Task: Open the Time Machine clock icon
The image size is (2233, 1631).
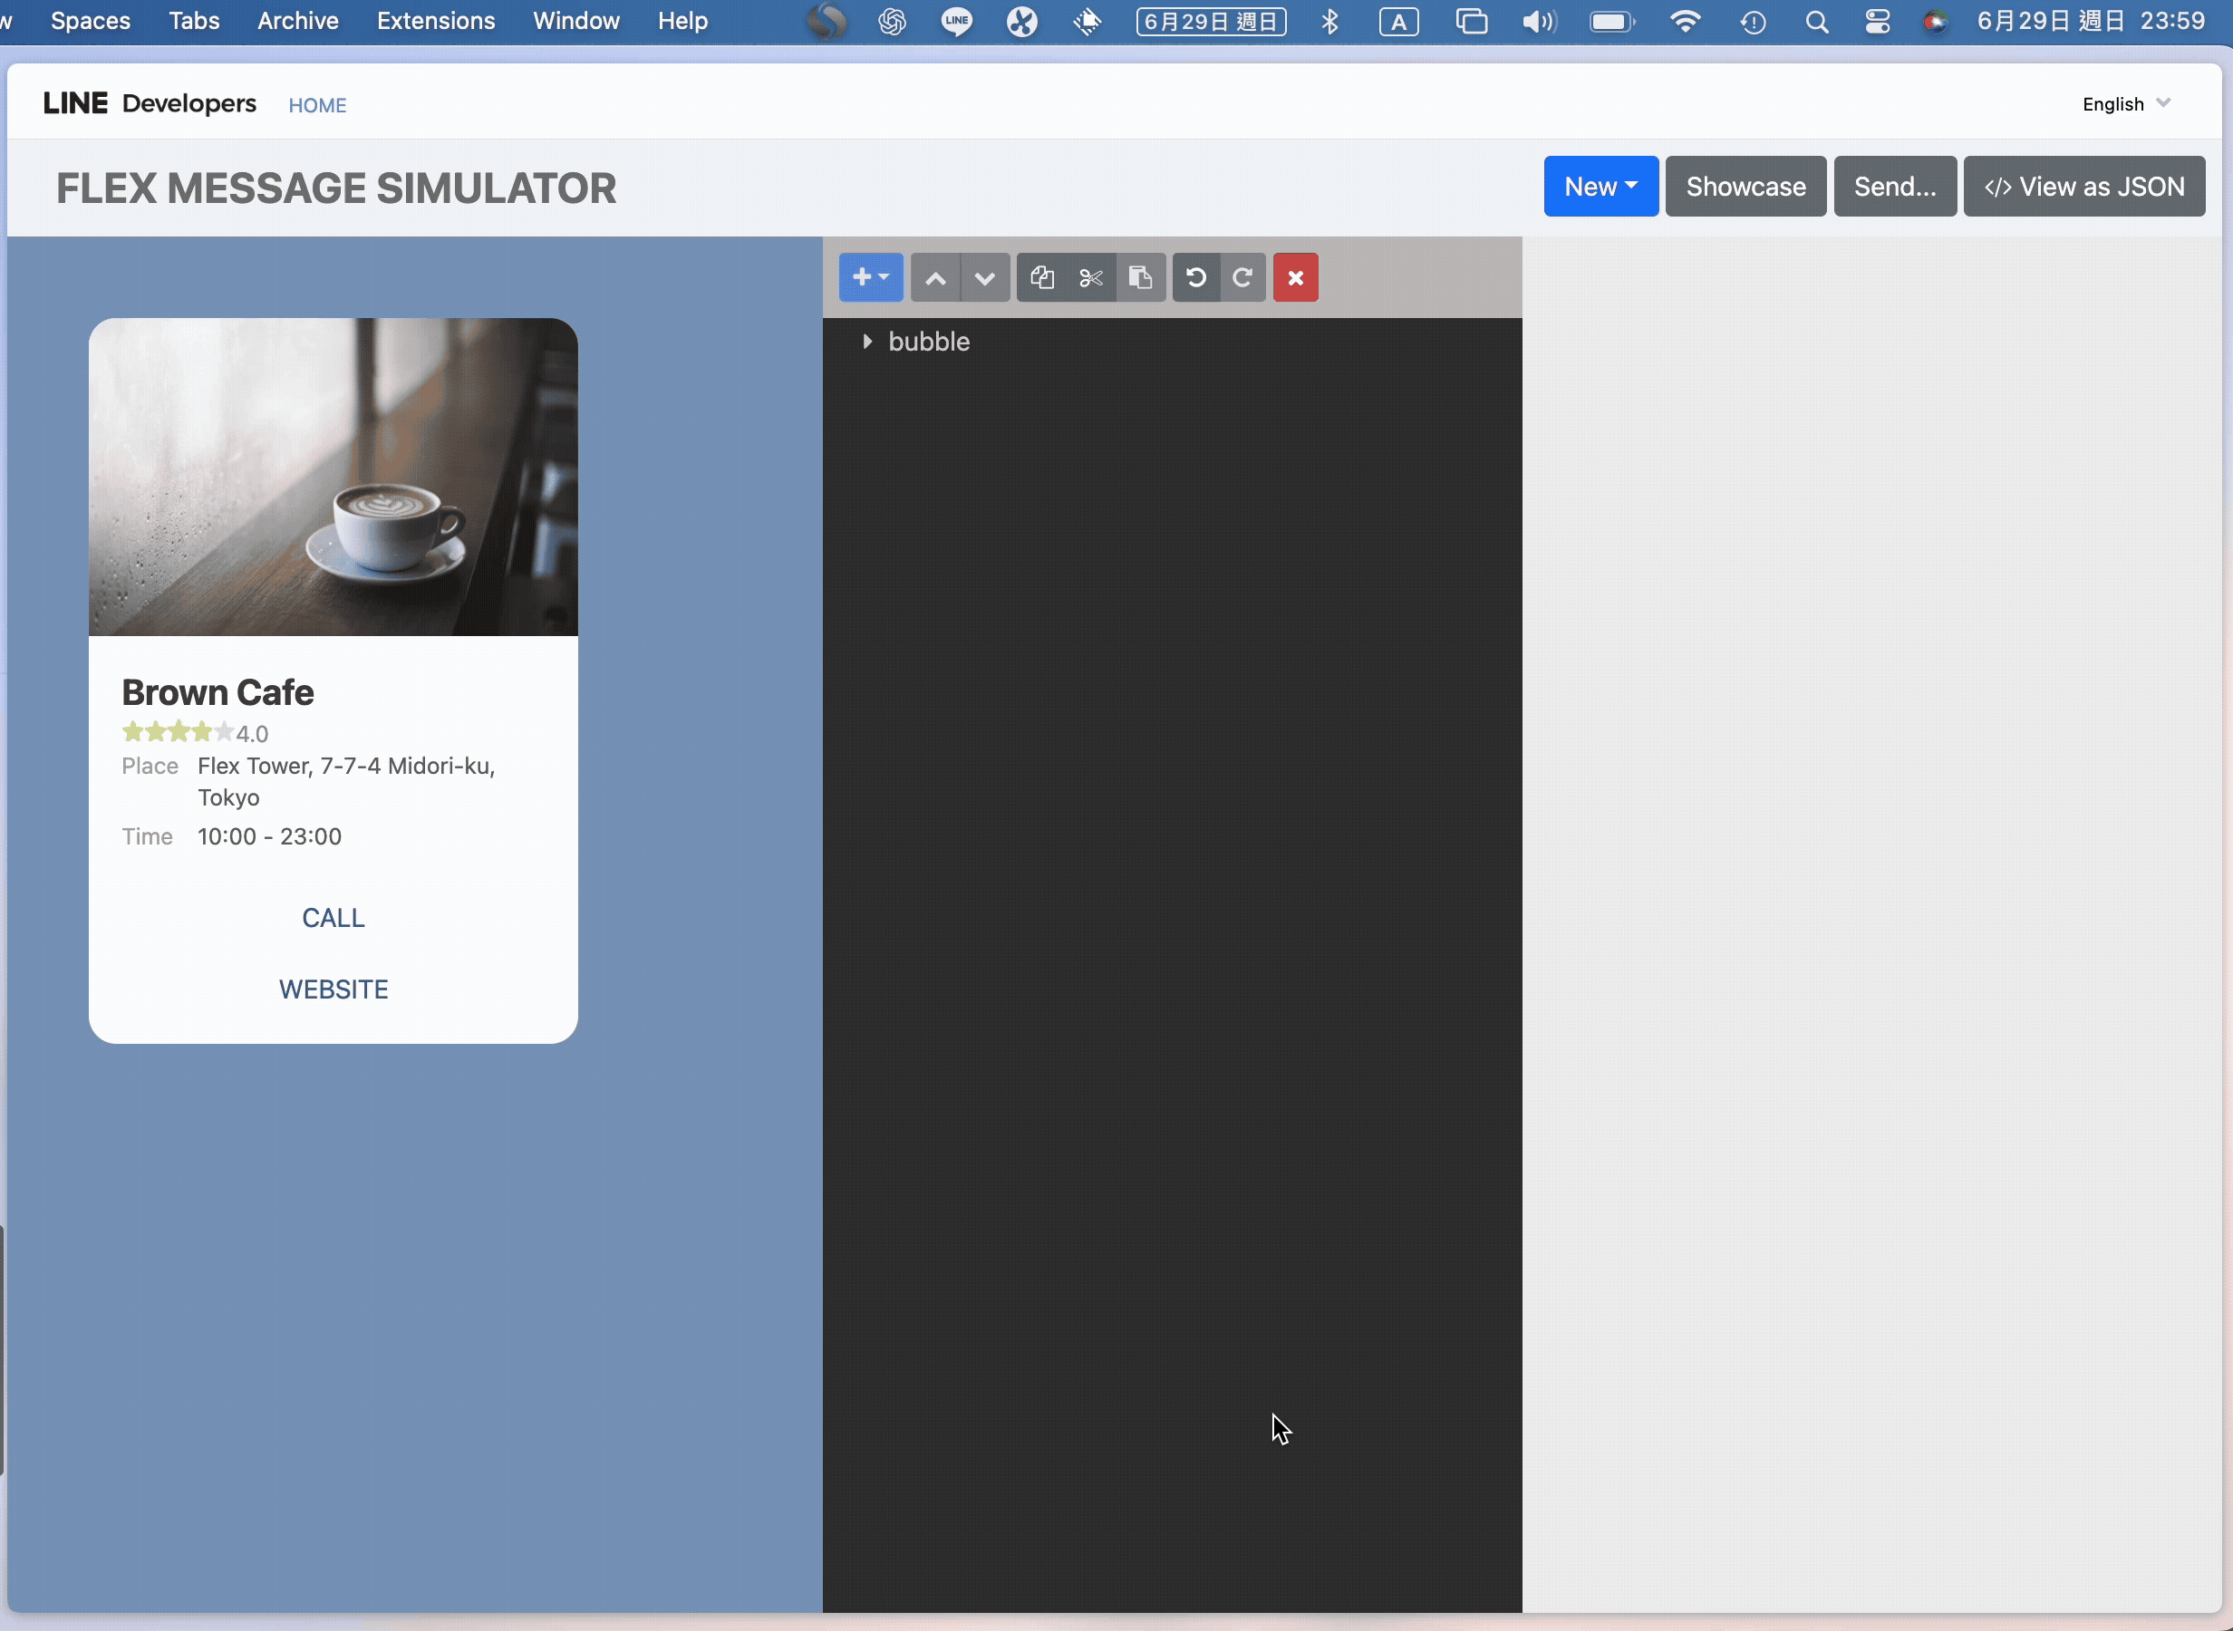Action: coord(1753,21)
